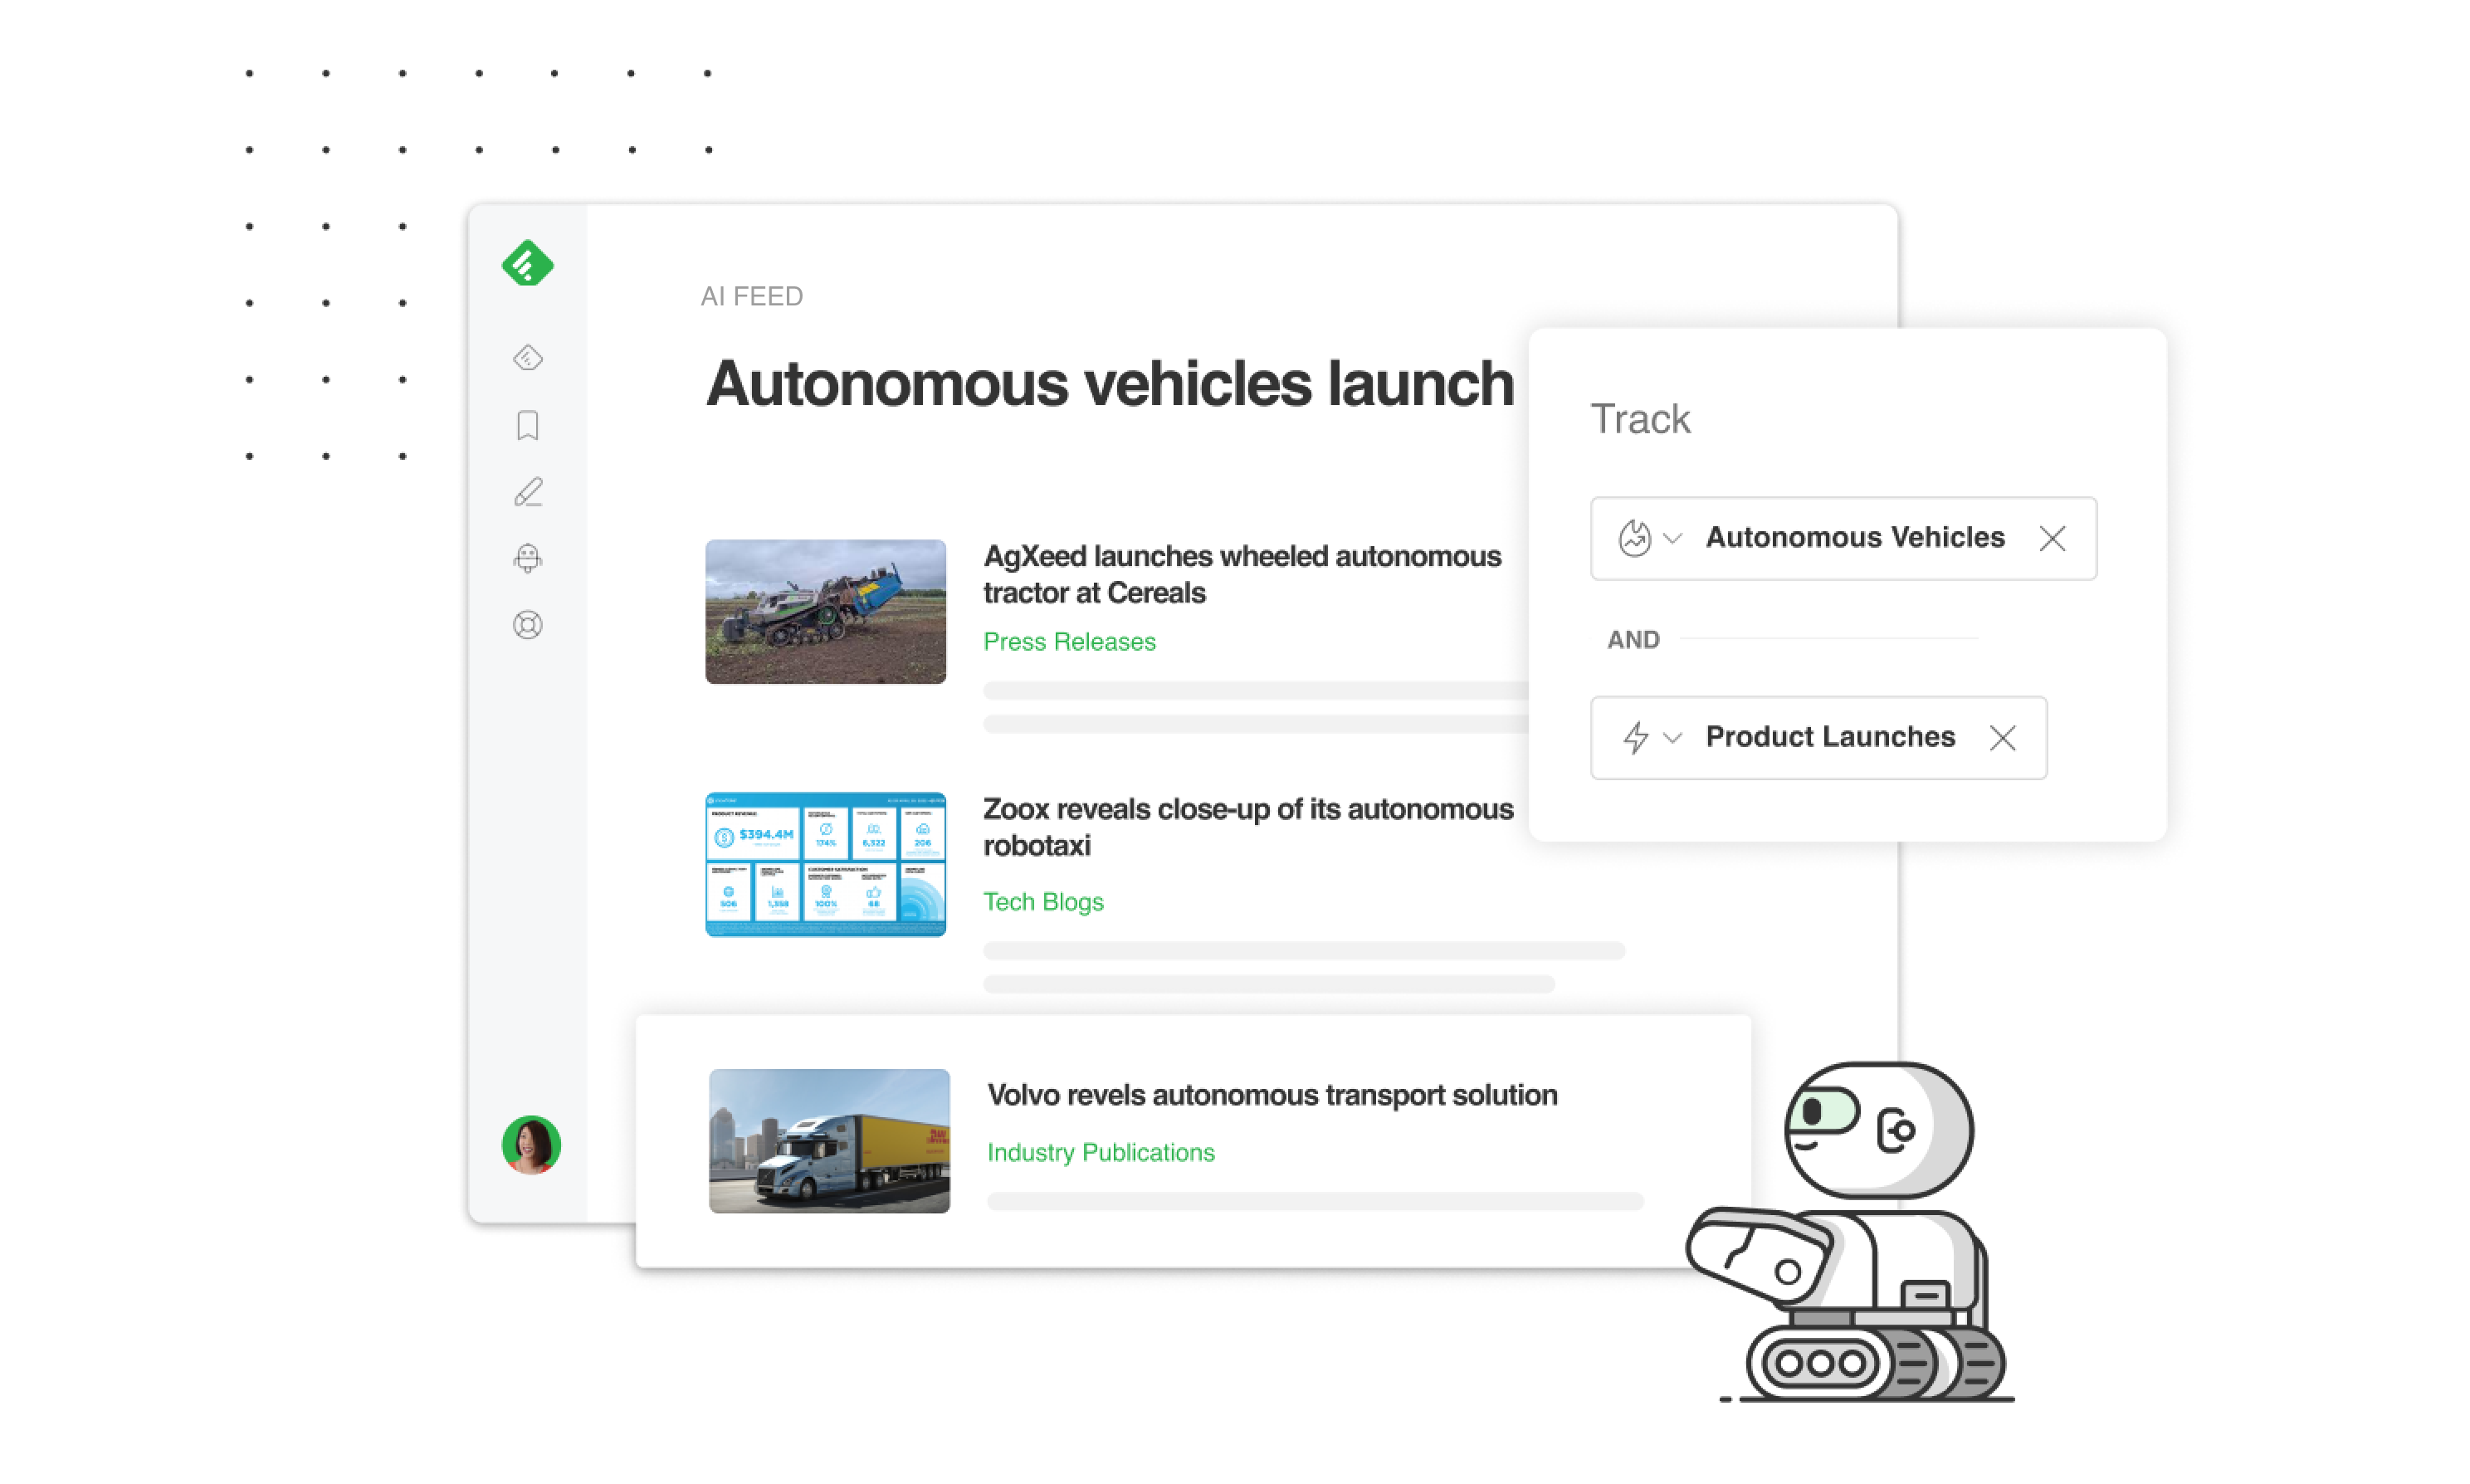Click the Feedly logo icon in sidebar
2470x1484 pixels.
point(530,263)
